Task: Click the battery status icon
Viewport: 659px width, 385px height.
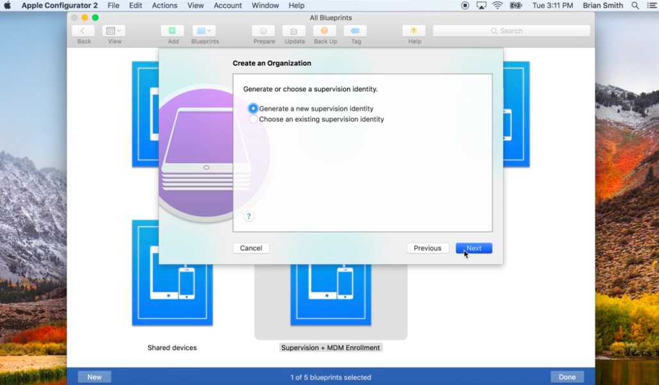Action: tap(516, 6)
